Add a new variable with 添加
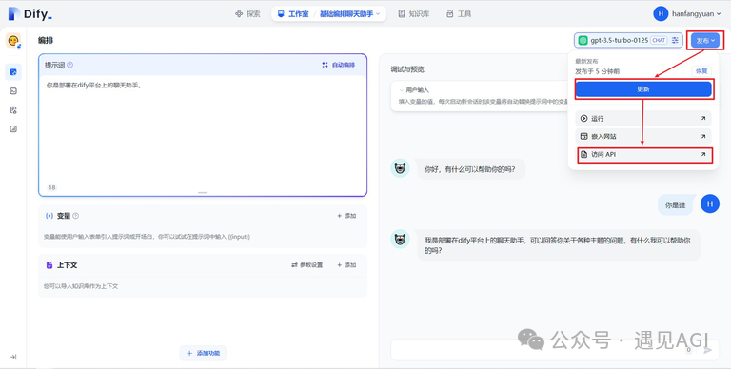The height and width of the screenshot is (369, 731). 346,216
